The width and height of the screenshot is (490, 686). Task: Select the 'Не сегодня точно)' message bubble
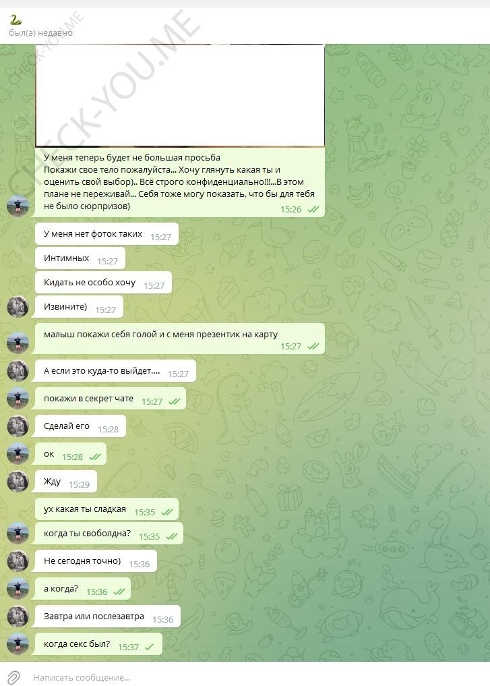96,561
